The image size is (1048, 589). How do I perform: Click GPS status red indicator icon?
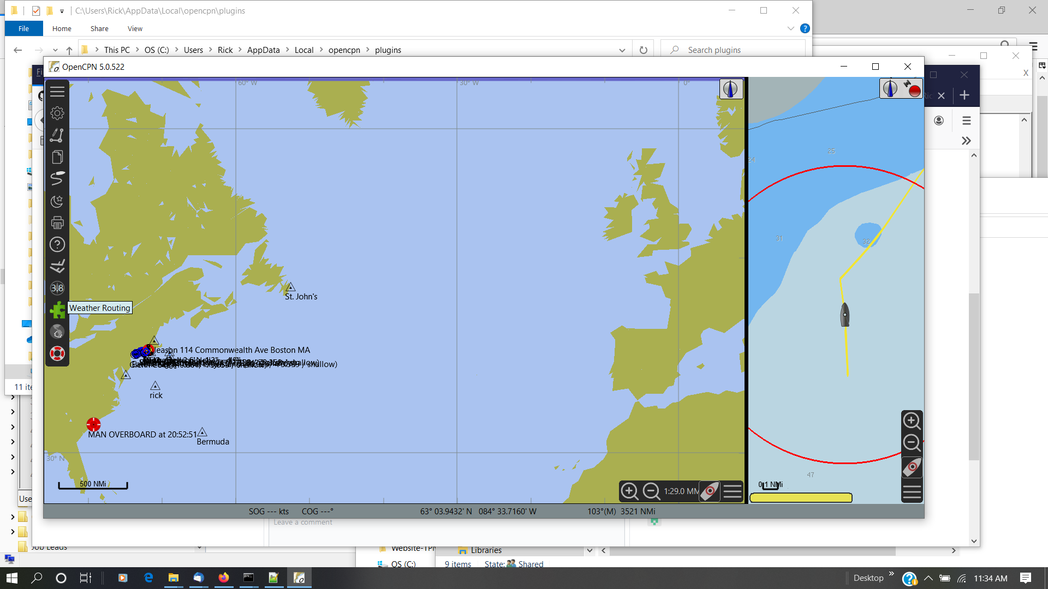click(912, 88)
